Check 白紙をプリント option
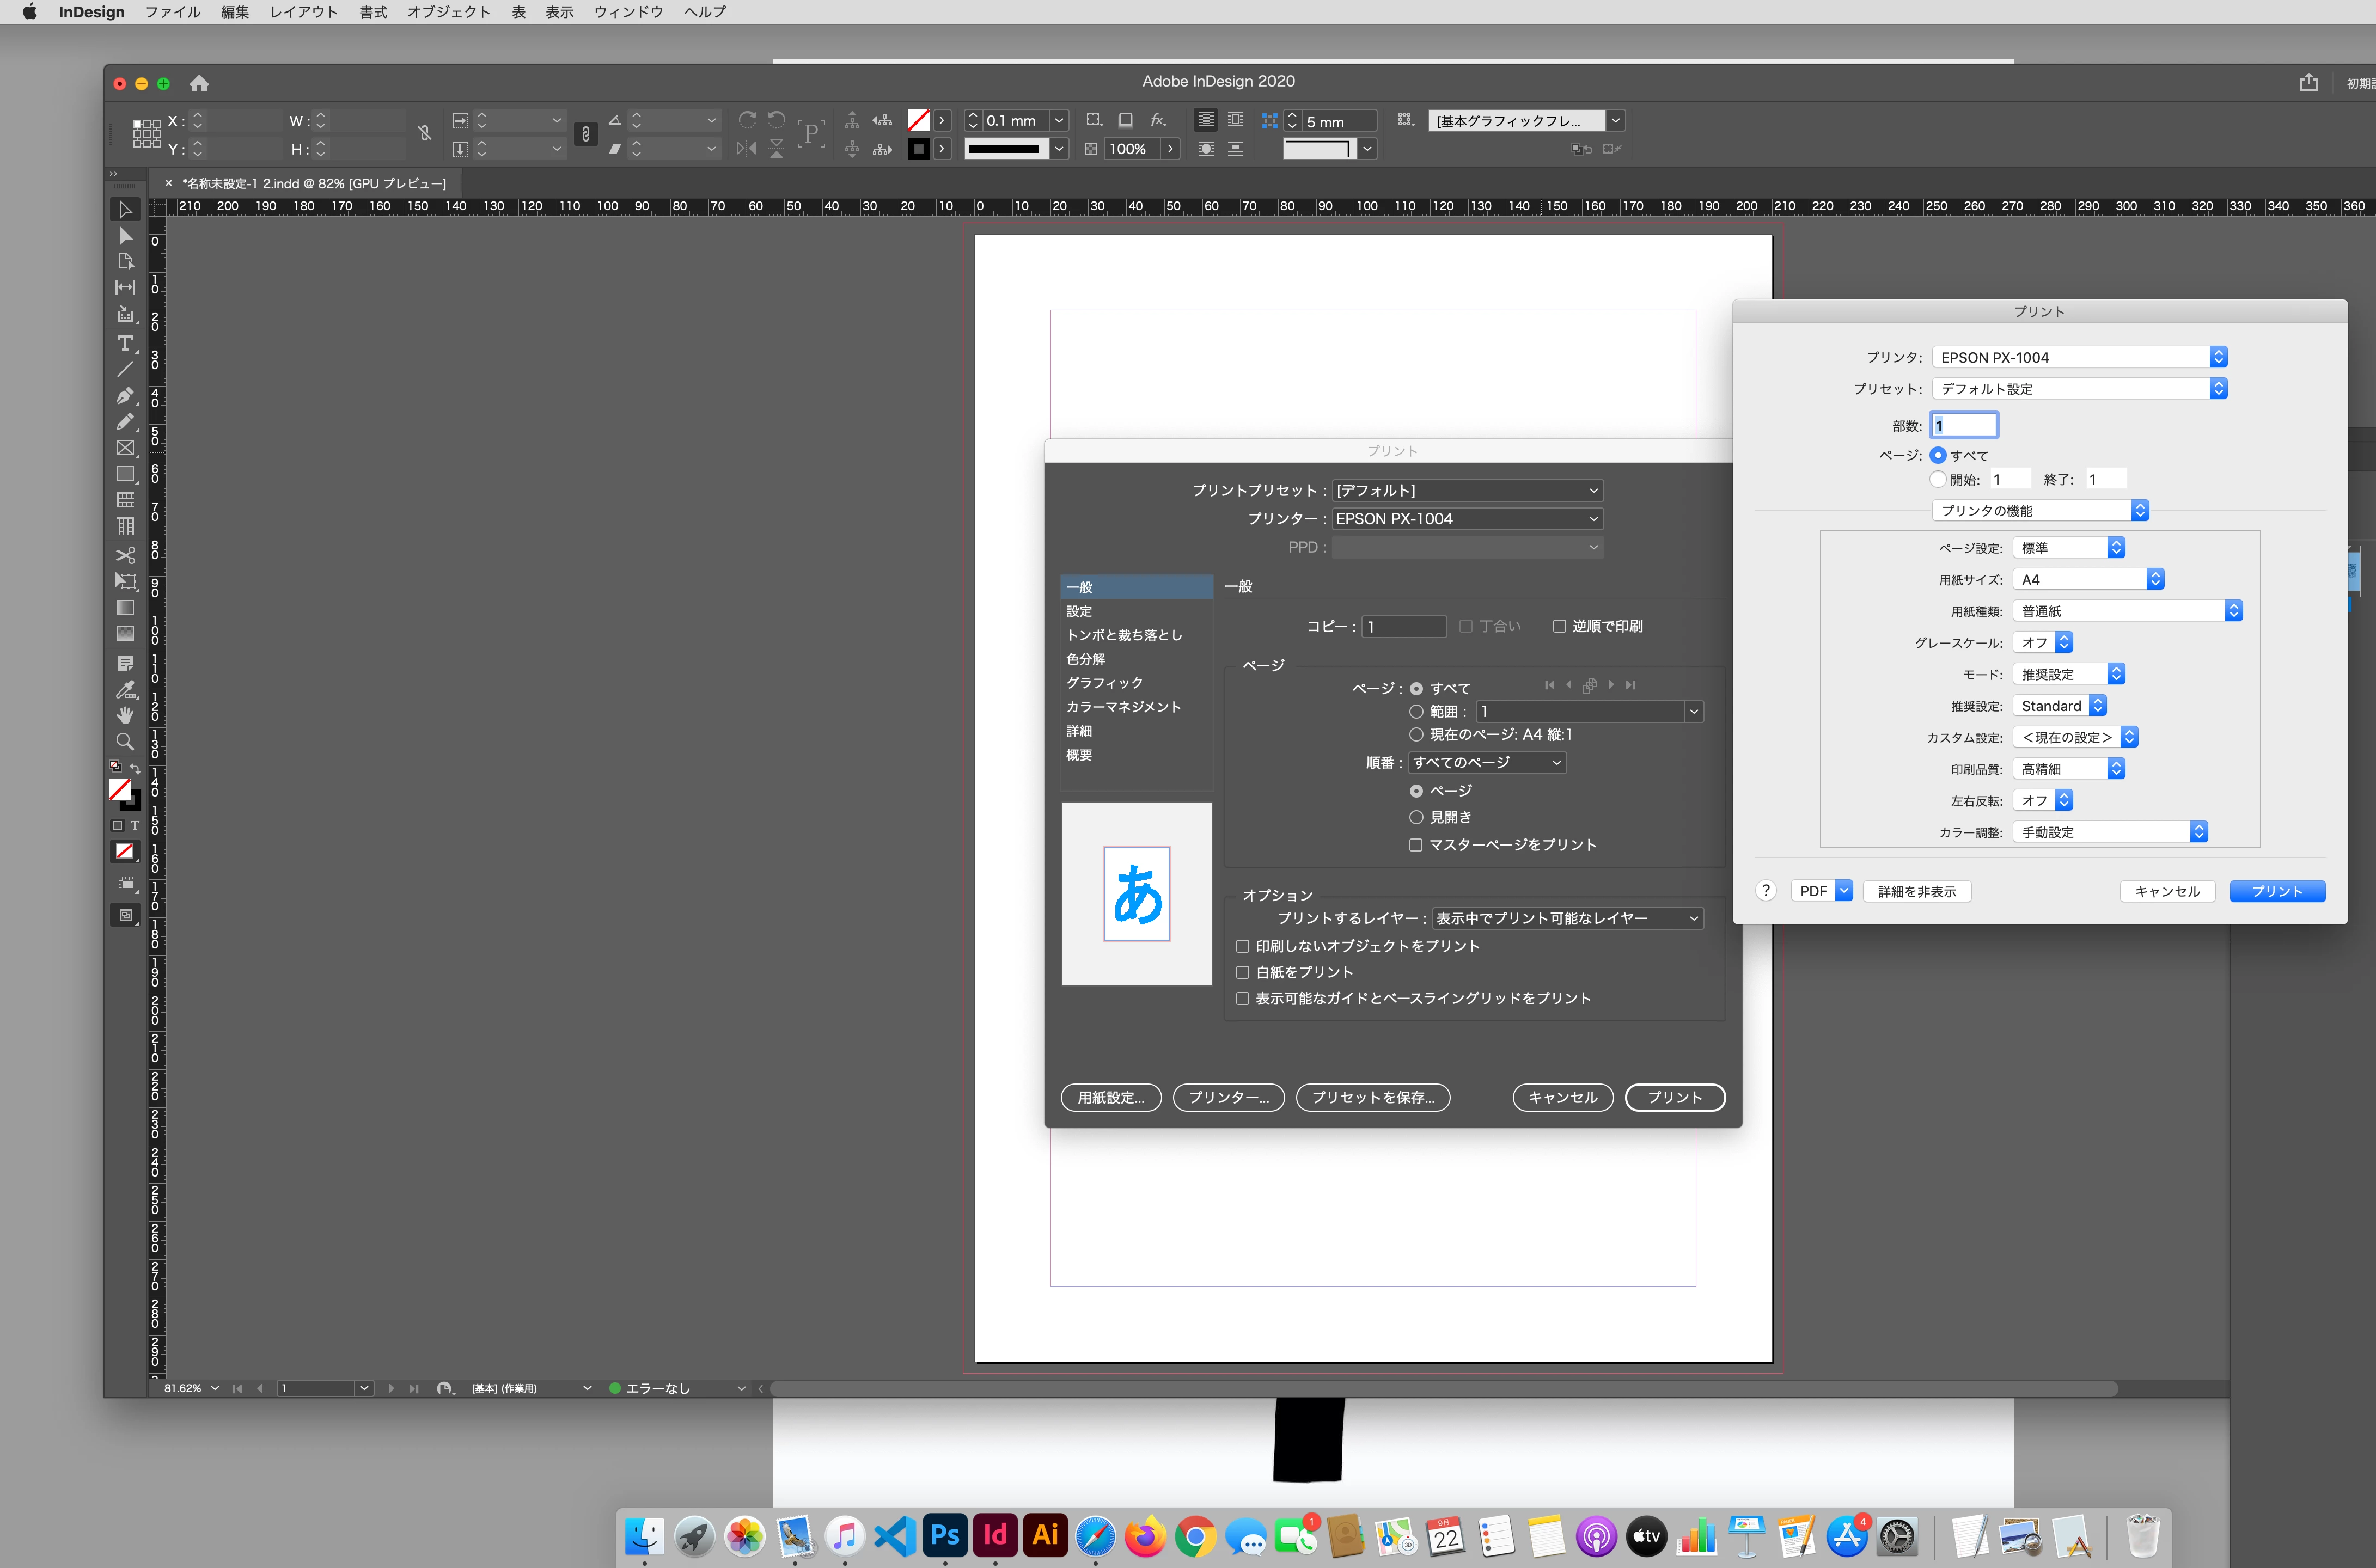Viewport: 2376px width, 1568px height. pyautogui.click(x=1243, y=972)
